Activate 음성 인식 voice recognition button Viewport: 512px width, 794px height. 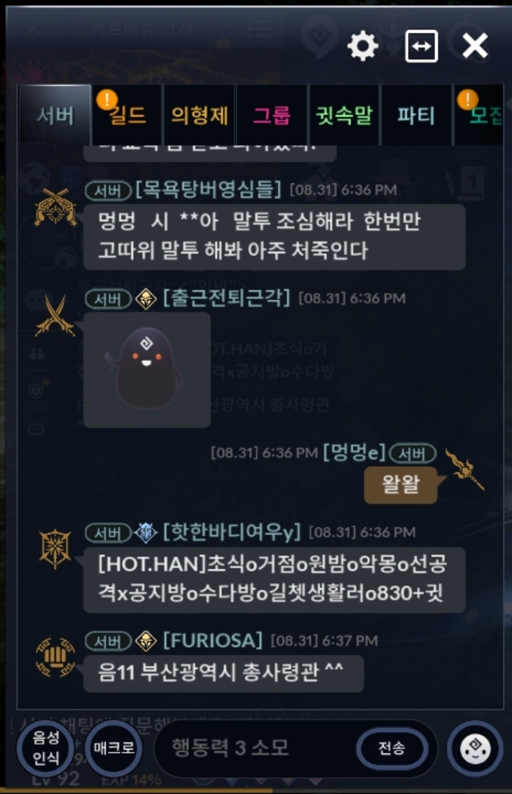point(46,748)
